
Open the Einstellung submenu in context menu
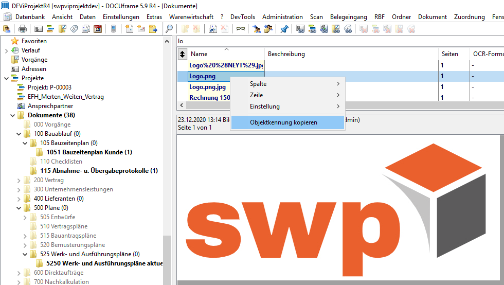[x=287, y=106]
